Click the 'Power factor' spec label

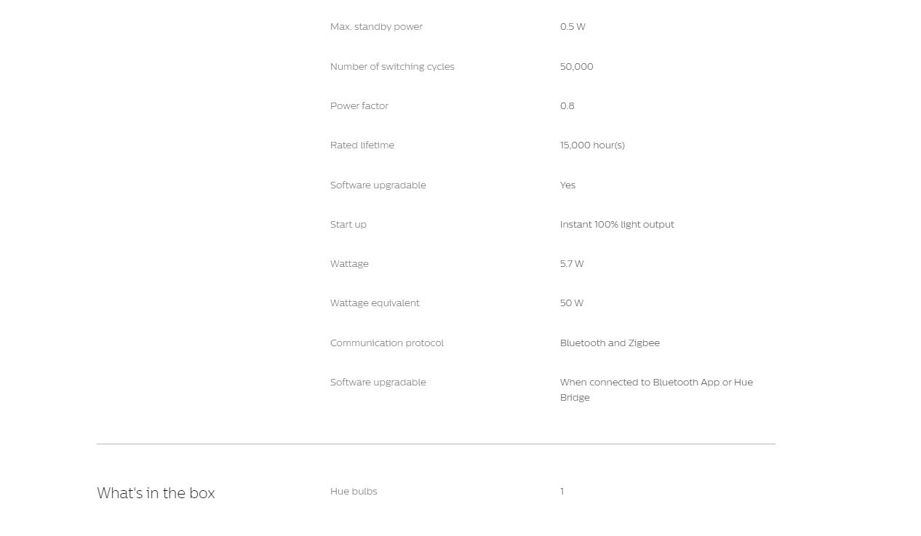pyautogui.click(x=359, y=106)
